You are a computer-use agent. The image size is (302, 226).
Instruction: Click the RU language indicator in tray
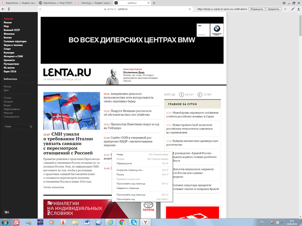click(x=262, y=222)
